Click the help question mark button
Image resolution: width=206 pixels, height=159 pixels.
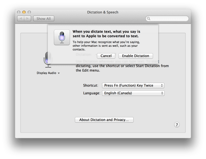(x=177, y=124)
